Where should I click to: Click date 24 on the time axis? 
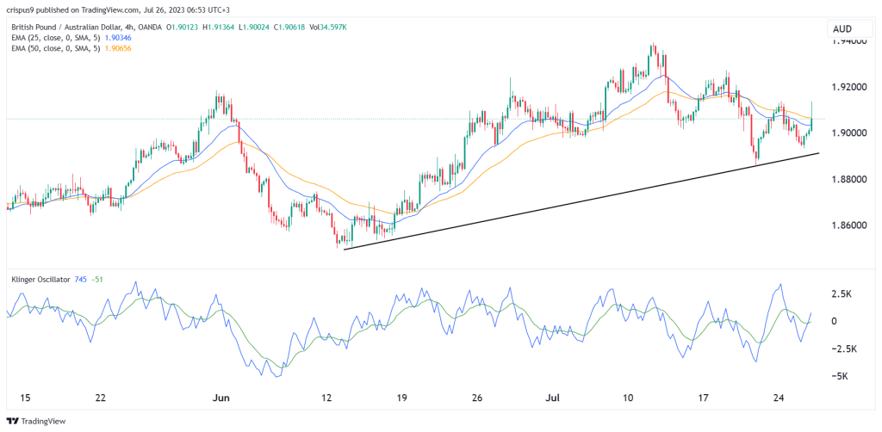pyautogui.click(x=778, y=398)
